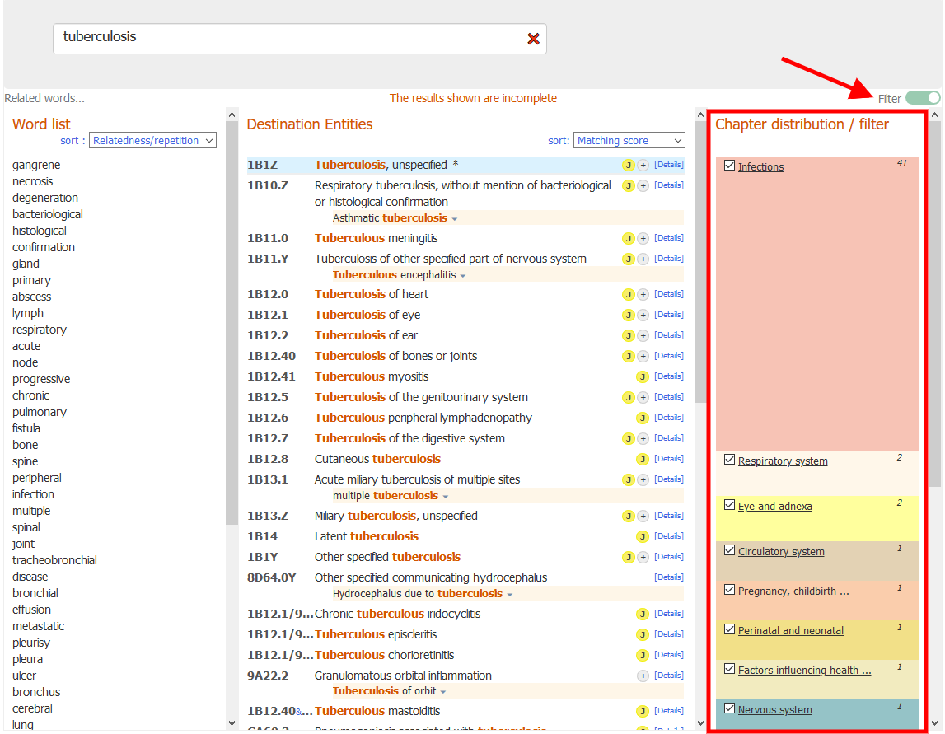The height and width of the screenshot is (734, 945).
Task: Uncheck the Respiratory system checkbox
Action: [729, 459]
